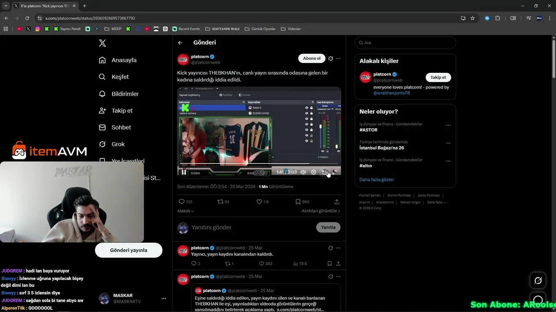Open @wraithesportsTR profile link
Viewport: 556px width, 312px height.
pyautogui.click(x=391, y=93)
